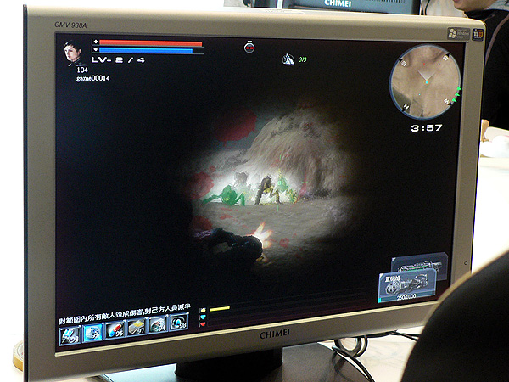Click the player name game00014
509x382 pixels.
[92, 78]
